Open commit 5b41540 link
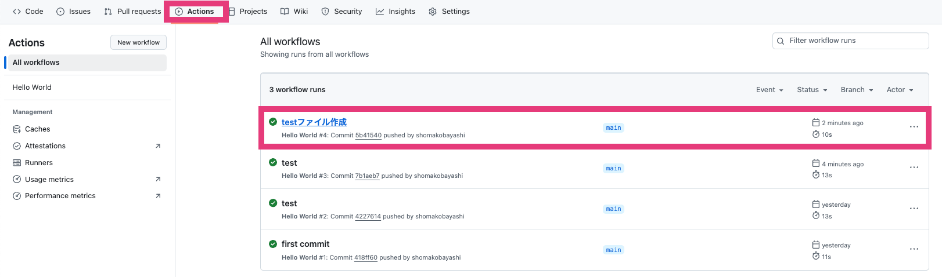942x277 pixels. pyautogui.click(x=368, y=136)
